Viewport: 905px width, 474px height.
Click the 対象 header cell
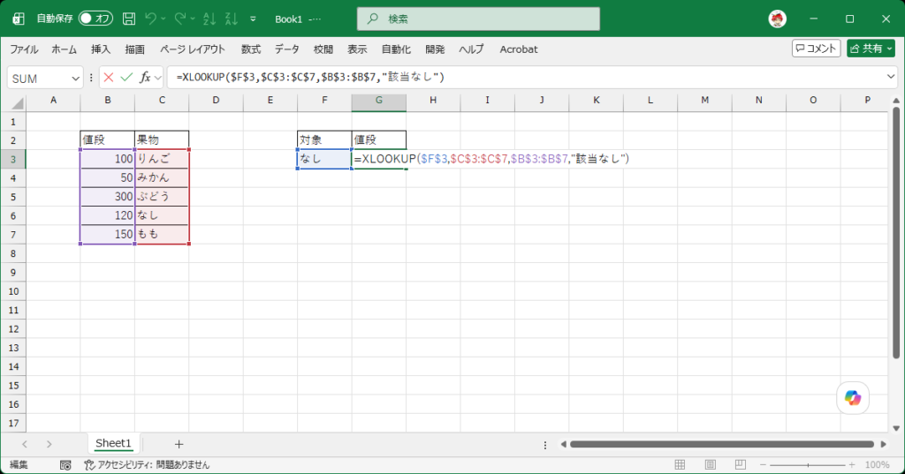click(x=324, y=140)
